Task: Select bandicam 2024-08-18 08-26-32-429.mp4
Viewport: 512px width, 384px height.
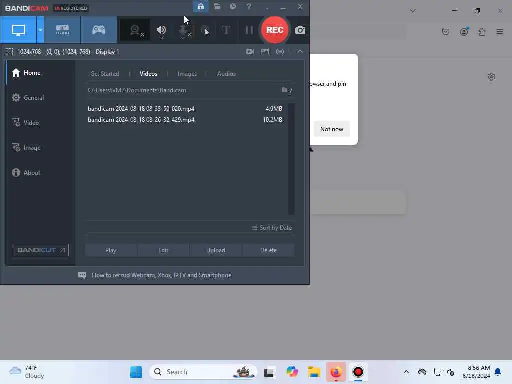Action: tap(185, 120)
